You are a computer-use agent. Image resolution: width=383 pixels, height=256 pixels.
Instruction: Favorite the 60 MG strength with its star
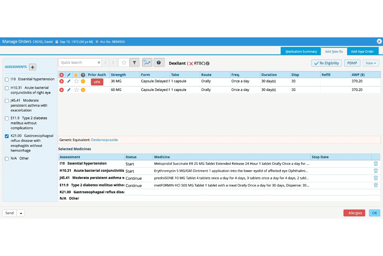coord(76,90)
